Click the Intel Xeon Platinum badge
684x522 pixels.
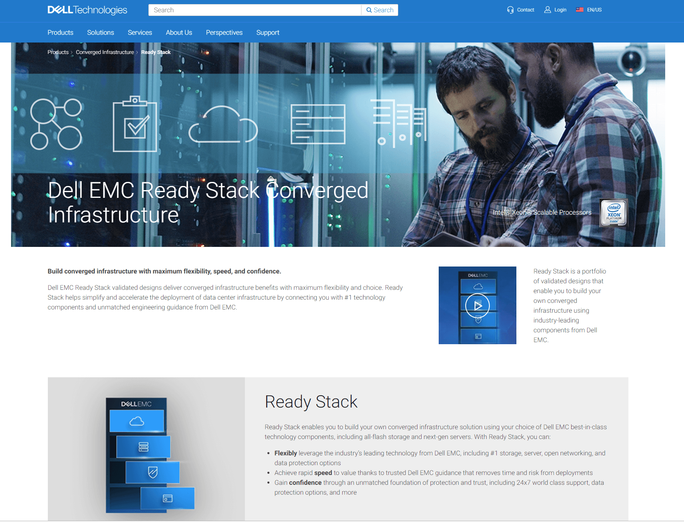click(614, 213)
